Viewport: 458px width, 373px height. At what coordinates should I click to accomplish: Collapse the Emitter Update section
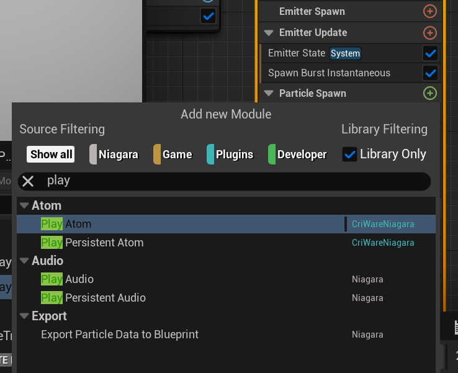tap(269, 32)
